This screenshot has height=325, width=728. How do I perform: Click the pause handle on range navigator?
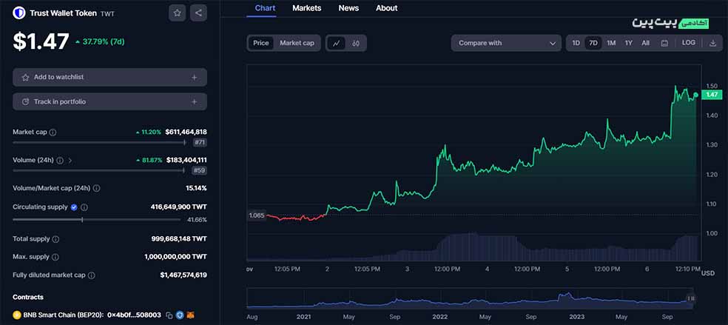691,298
